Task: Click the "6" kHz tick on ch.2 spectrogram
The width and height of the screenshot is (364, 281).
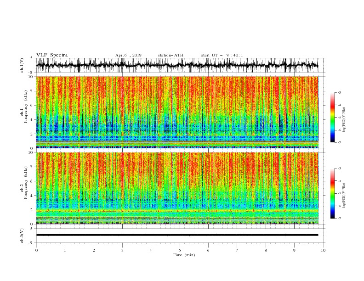Action: (x=32, y=181)
